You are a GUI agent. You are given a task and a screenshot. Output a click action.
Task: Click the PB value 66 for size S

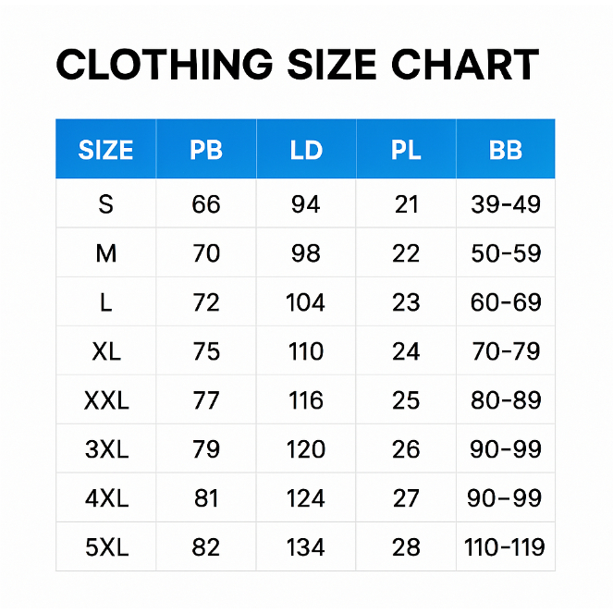[x=206, y=204]
